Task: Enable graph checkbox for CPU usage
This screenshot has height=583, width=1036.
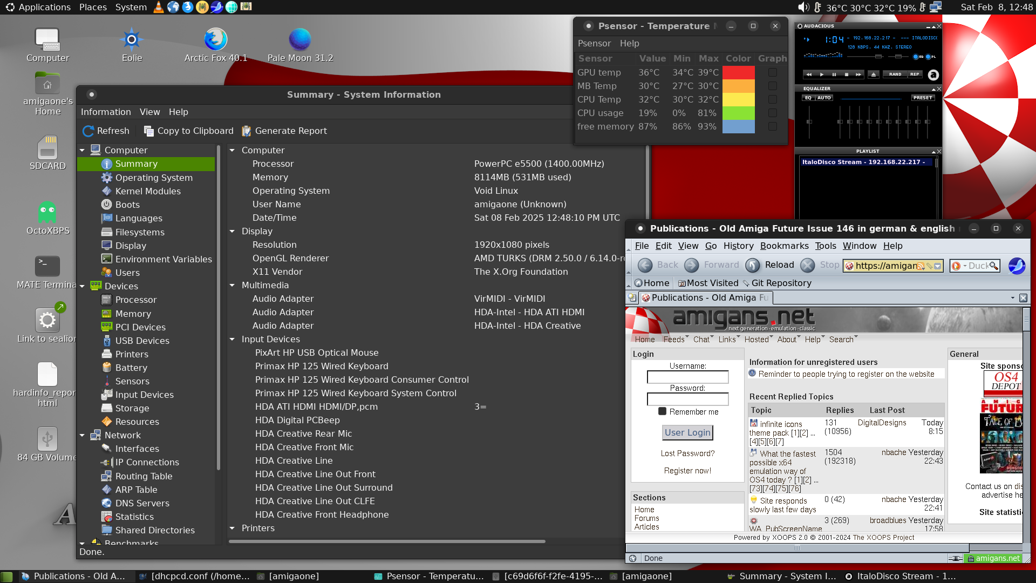Action: pyautogui.click(x=772, y=113)
